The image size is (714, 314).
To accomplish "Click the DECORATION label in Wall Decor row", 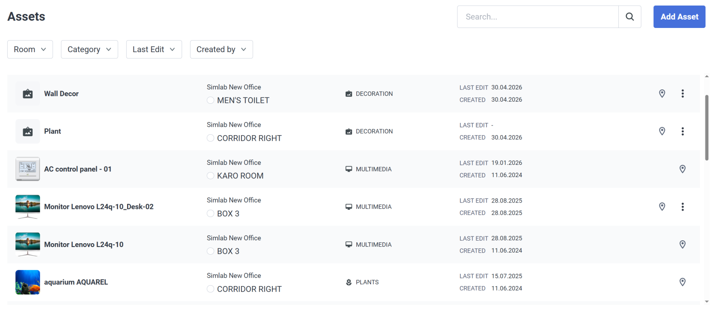I will (x=374, y=94).
